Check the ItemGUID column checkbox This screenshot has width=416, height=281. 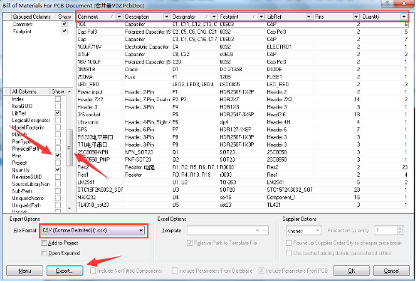(58, 106)
